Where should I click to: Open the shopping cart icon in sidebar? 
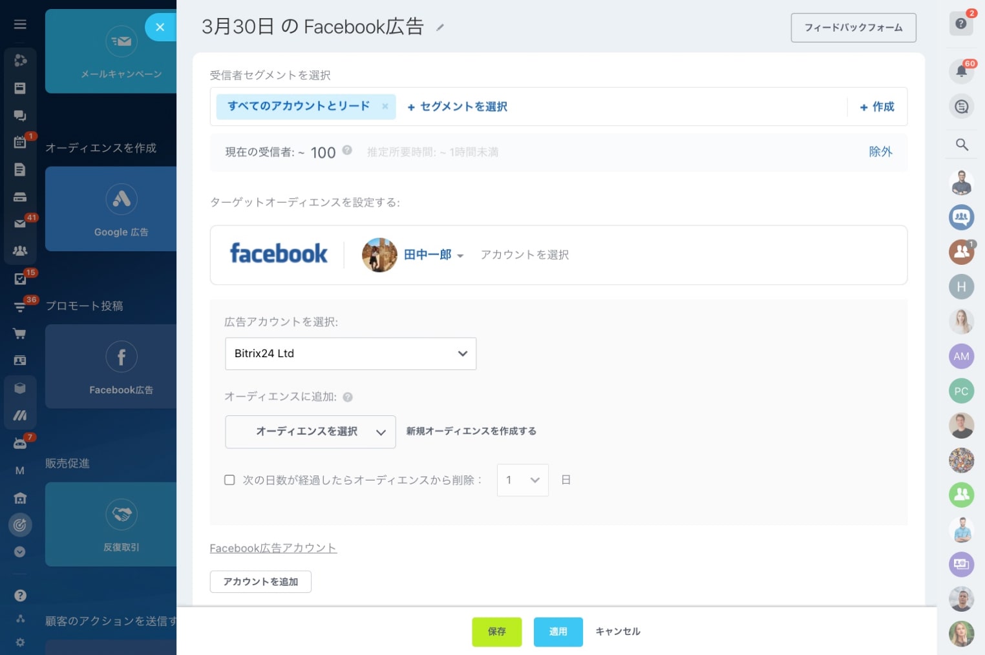pos(20,334)
